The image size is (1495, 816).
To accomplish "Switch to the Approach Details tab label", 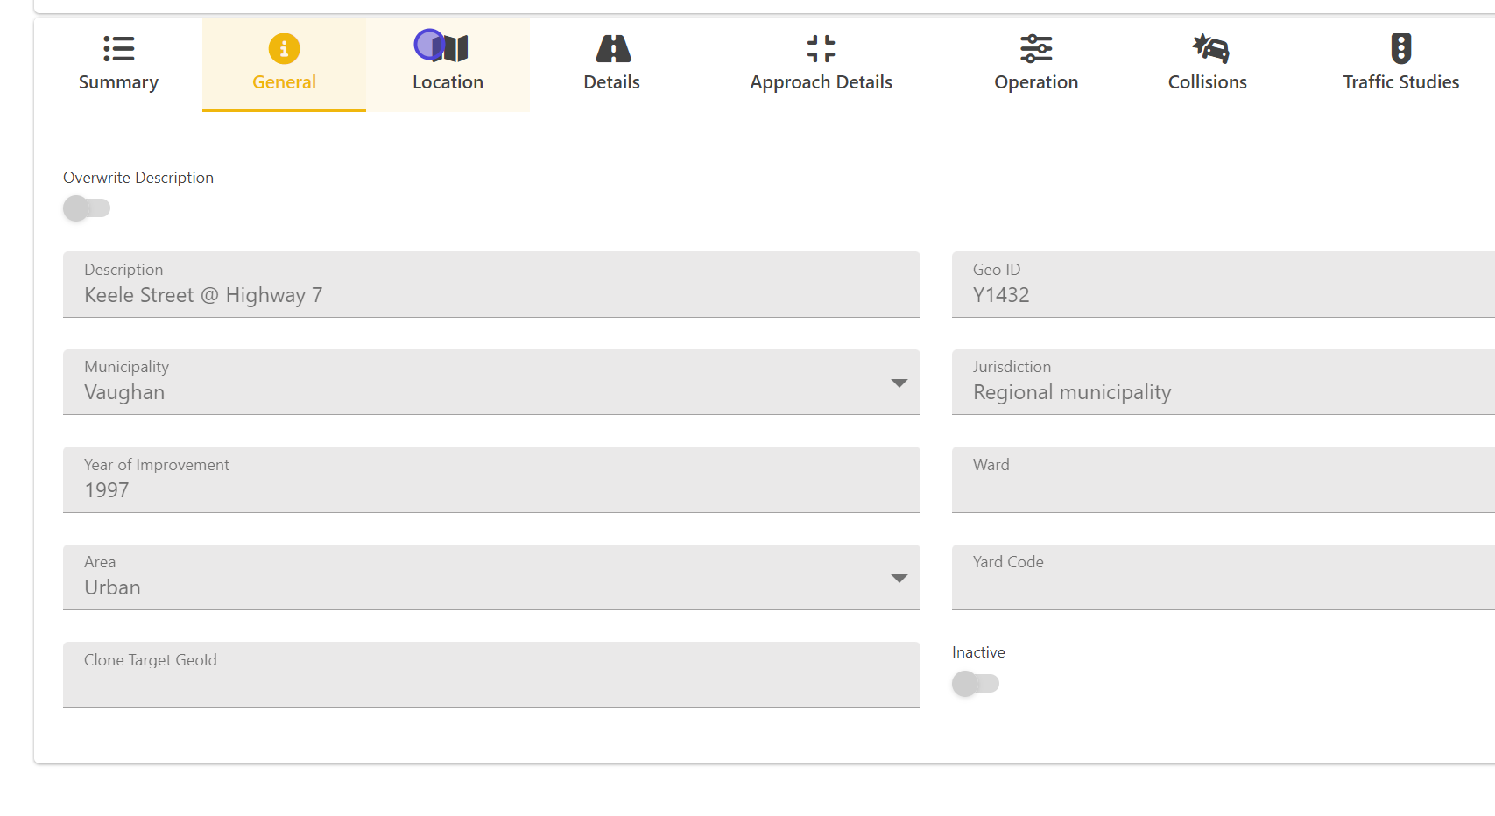I will [821, 82].
